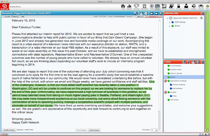Add a new code with plus icon
This screenshot has width=210, height=136.
point(198,62)
